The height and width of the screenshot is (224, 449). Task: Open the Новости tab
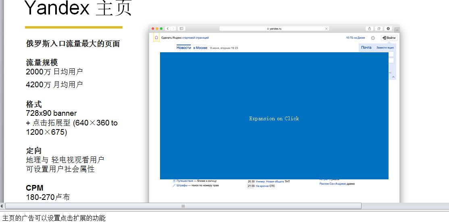pos(183,48)
